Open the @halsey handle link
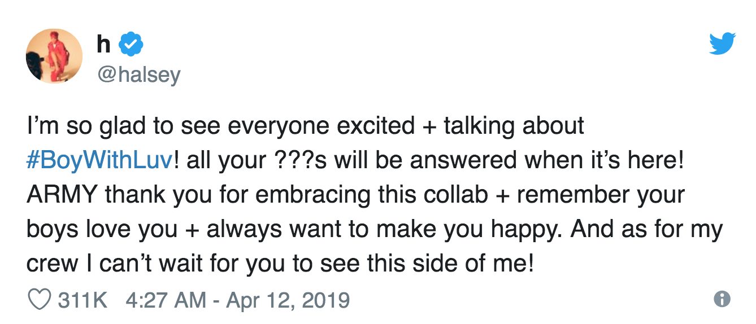The image size is (756, 324). (139, 73)
